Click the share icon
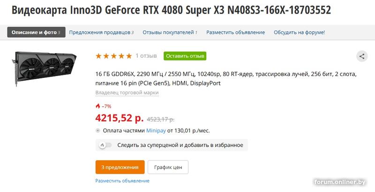Image resolution: width=375 pixels, height=192 pixels. [362, 56]
